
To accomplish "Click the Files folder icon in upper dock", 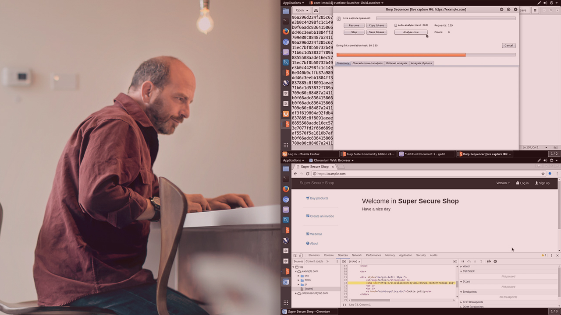I will tap(286, 11).
